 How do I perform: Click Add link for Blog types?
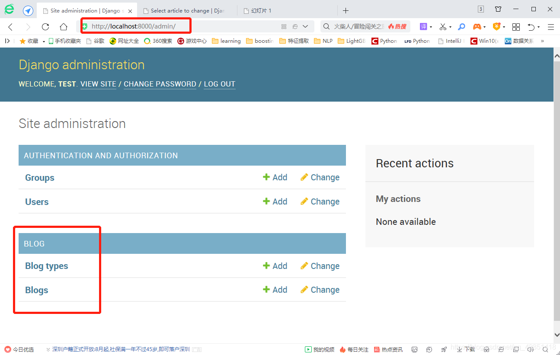pyautogui.click(x=275, y=266)
